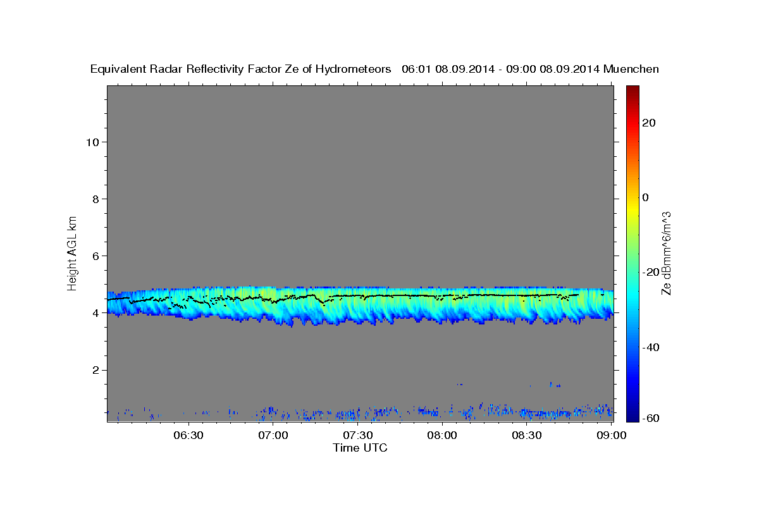
Task: Click the colorbar value 0
Action: [x=645, y=197]
